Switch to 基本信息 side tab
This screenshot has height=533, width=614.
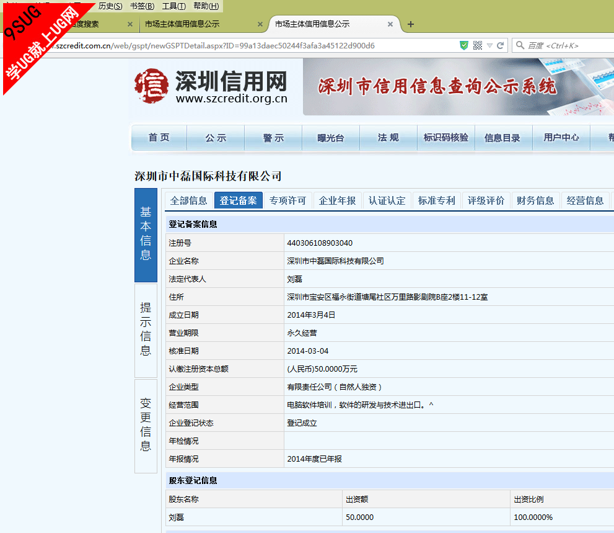[146, 235]
